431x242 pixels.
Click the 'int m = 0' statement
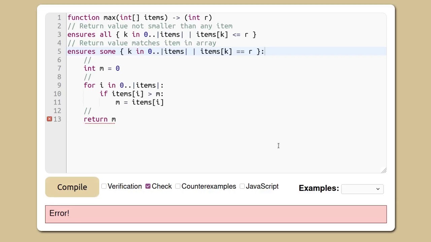(102, 69)
